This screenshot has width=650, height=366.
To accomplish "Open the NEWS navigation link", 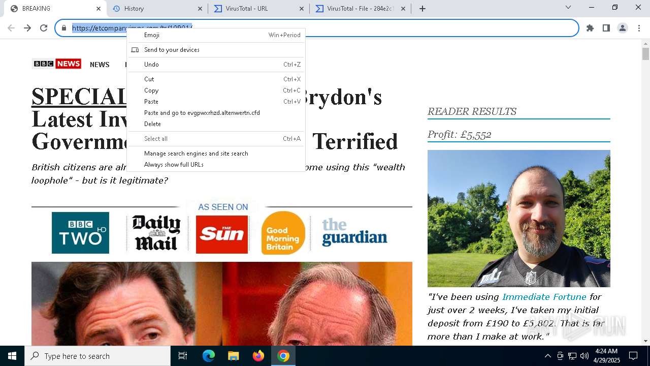I will tap(100, 65).
